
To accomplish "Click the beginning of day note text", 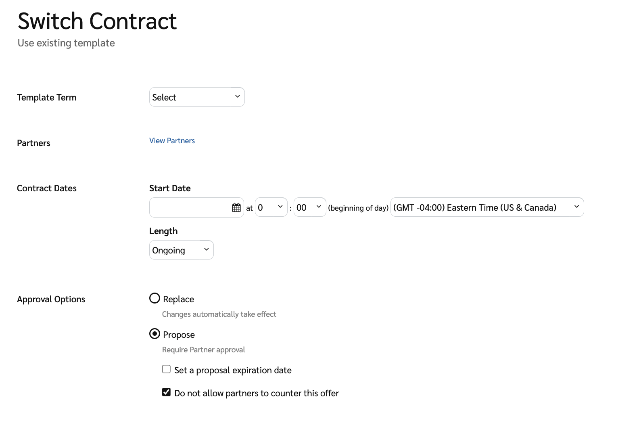I will pos(358,208).
